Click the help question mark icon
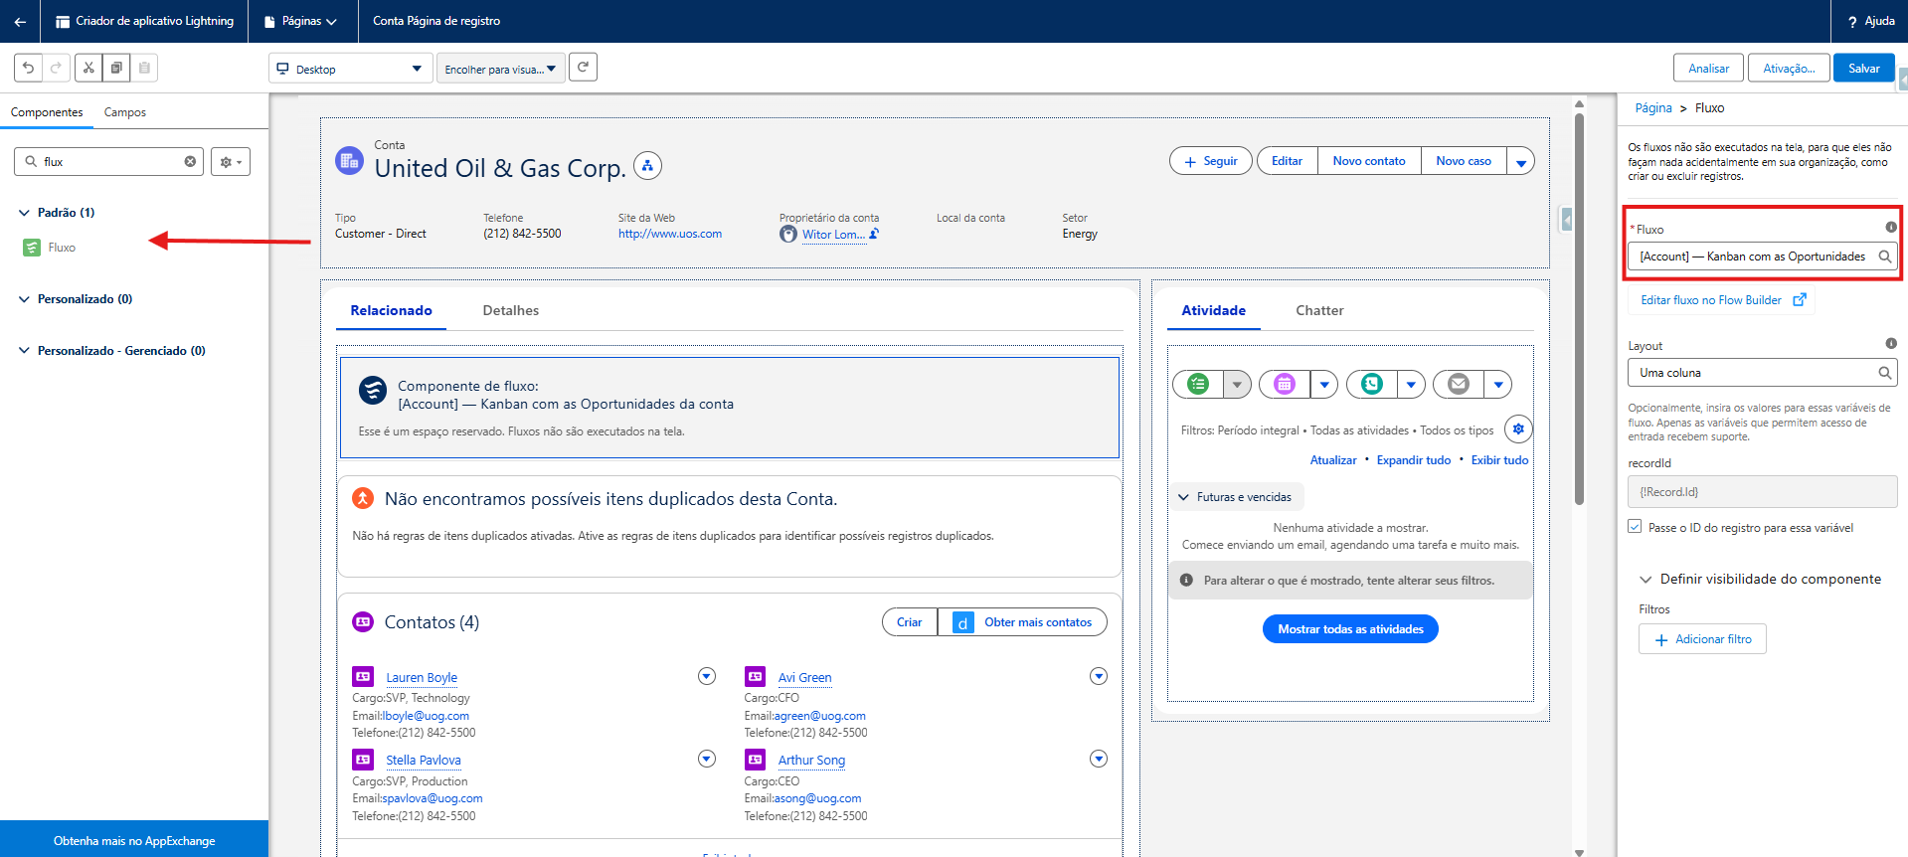The width and height of the screenshot is (1908, 857). click(1852, 21)
